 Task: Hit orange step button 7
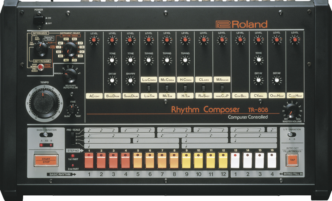pos(162,161)
